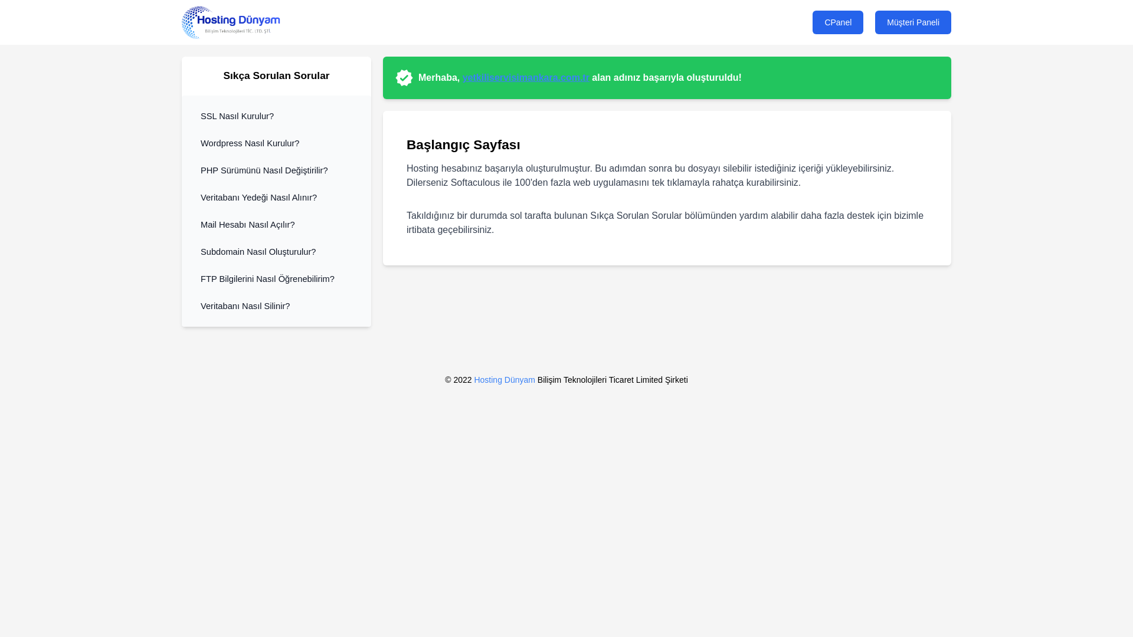This screenshot has height=637, width=1133.
Task: Click the Merhaba greeting text in banner
Action: pyautogui.click(x=438, y=78)
